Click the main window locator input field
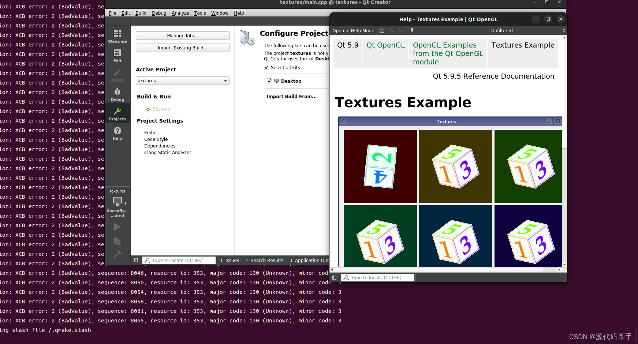Screen dimensions: 638x344 pyautogui.click(x=179, y=260)
